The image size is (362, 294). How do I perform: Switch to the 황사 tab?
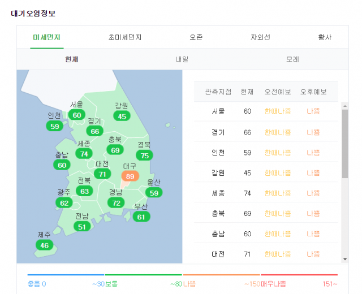(x=325, y=37)
